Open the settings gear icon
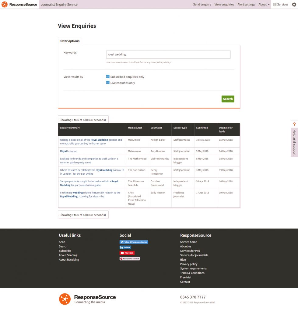The height and width of the screenshot is (311, 298). pos(294,4)
